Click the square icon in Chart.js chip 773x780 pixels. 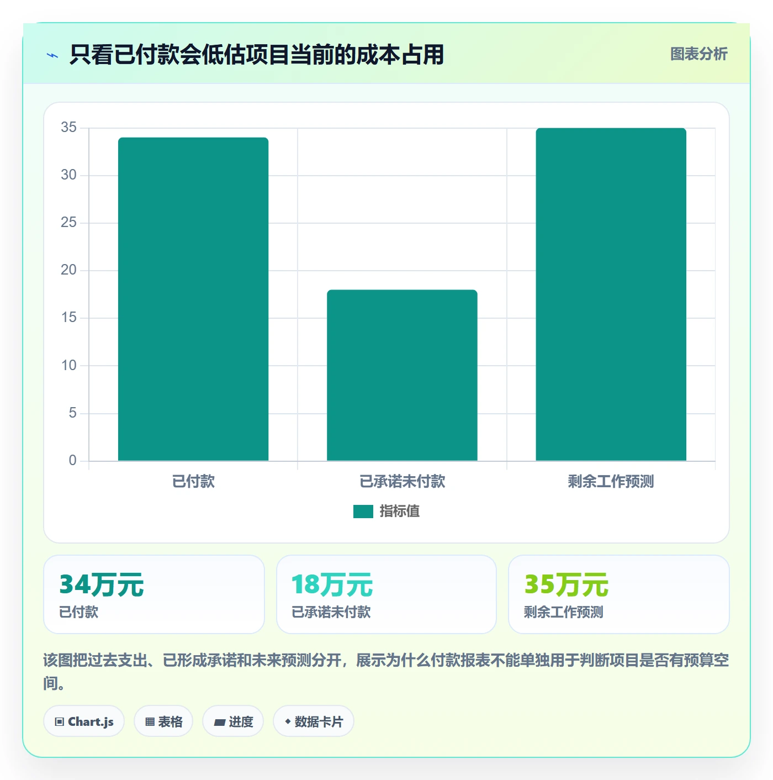(60, 722)
